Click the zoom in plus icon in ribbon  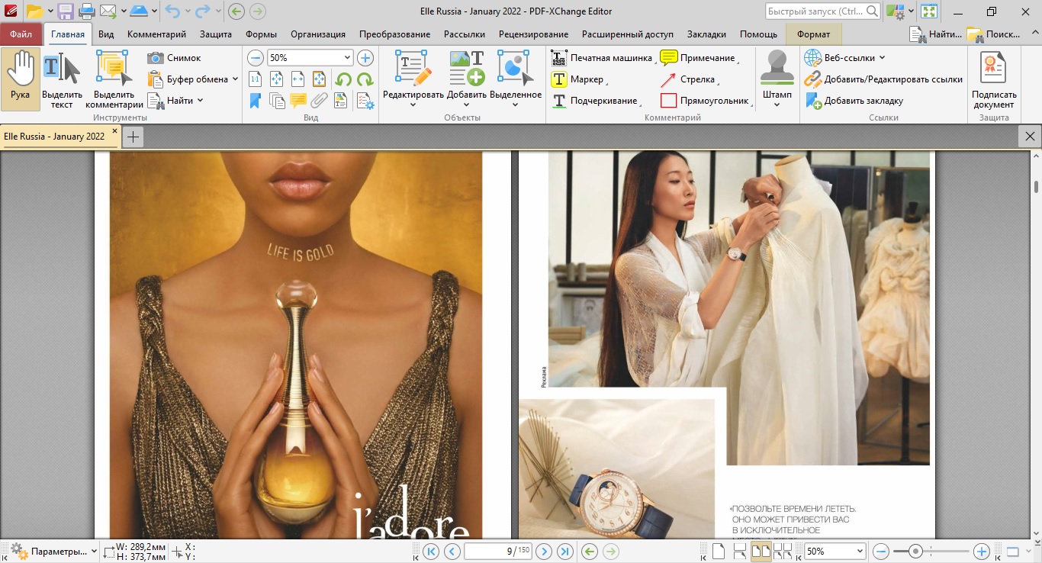pos(365,58)
